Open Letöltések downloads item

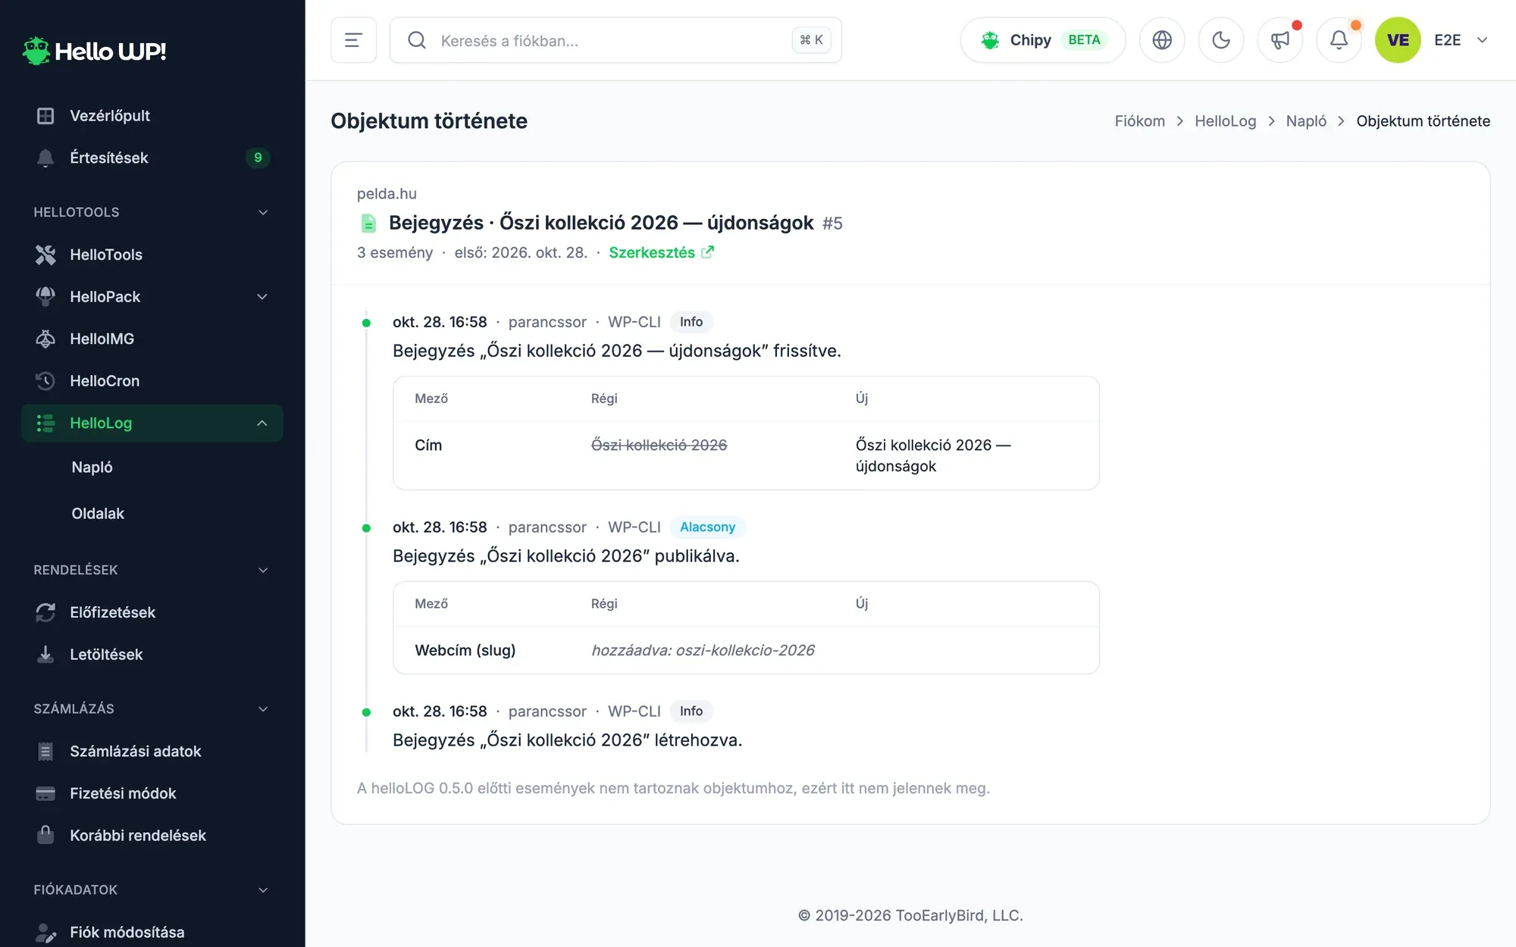(x=152, y=655)
